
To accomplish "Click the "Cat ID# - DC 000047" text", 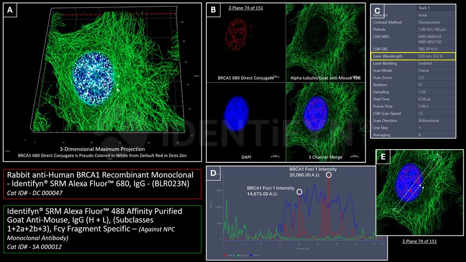I will pos(35,193).
